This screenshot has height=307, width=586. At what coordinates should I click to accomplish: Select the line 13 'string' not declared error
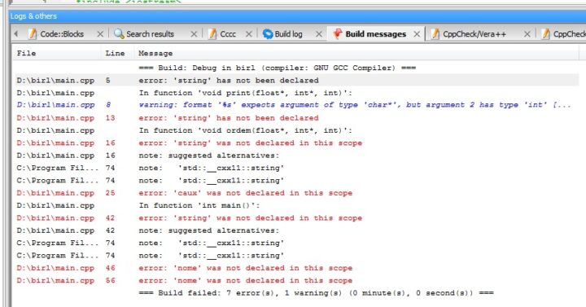coord(295,118)
